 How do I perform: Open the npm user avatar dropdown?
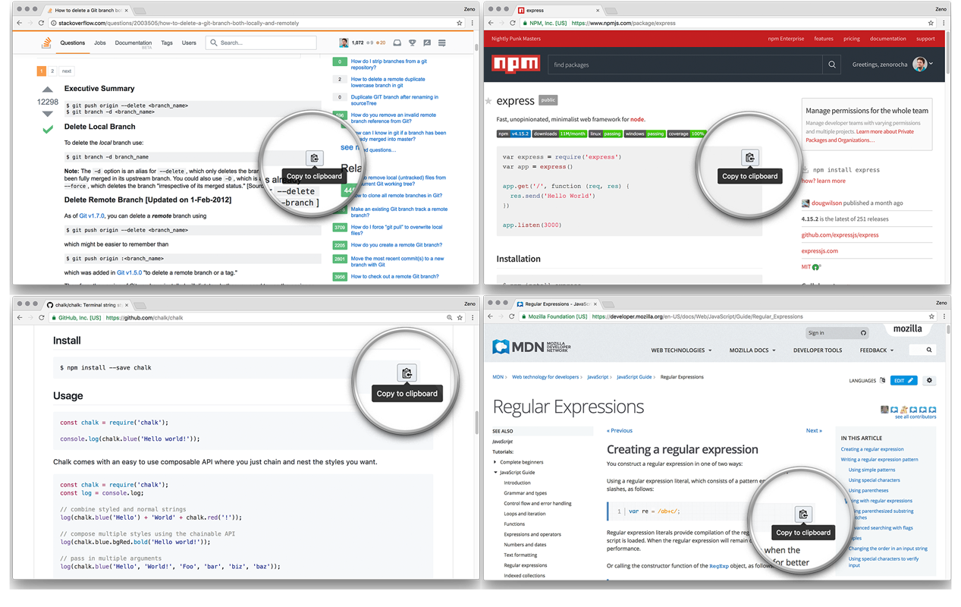point(923,64)
